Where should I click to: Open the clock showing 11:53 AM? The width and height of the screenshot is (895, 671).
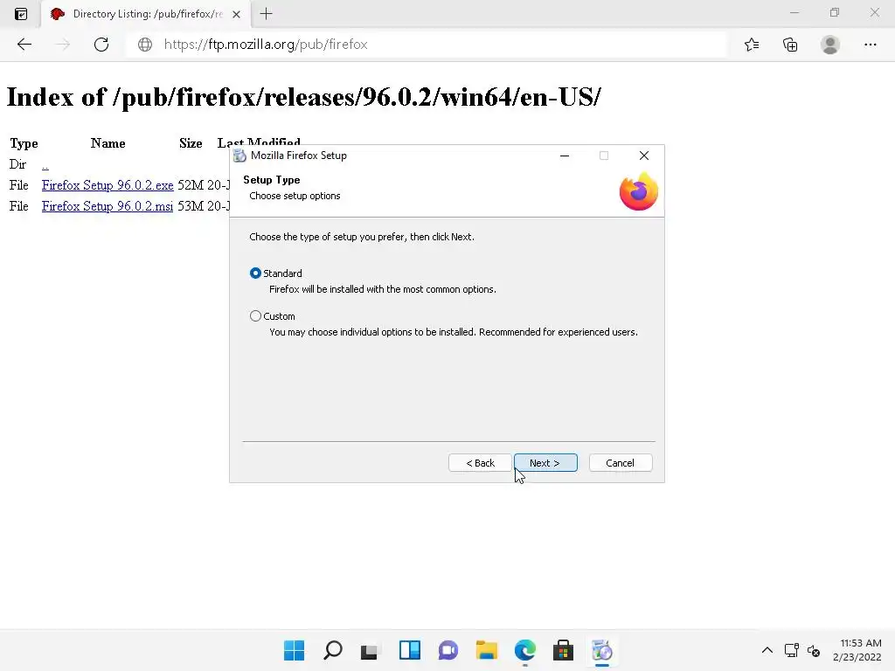857,650
